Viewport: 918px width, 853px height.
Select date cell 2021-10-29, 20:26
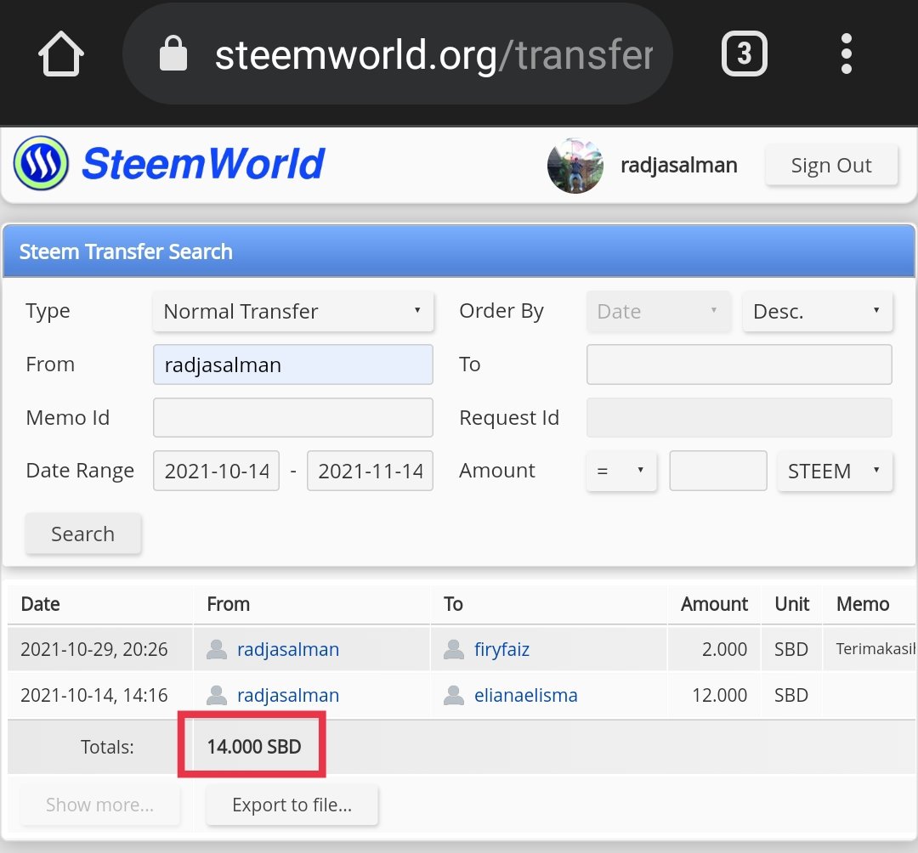click(x=94, y=649)
